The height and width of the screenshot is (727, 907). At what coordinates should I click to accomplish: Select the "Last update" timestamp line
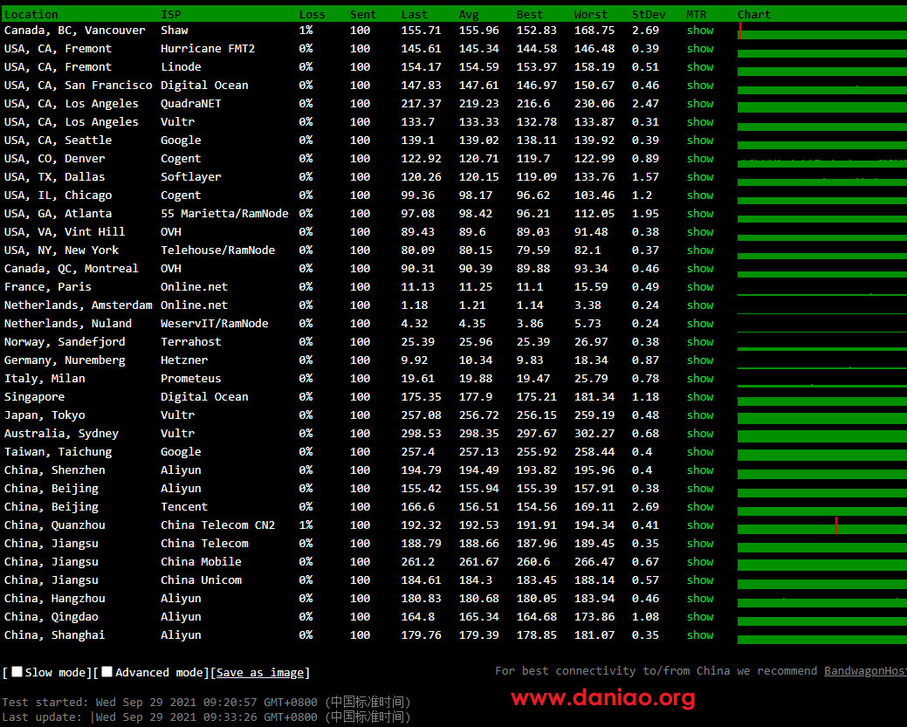click(x=207, y=717)
